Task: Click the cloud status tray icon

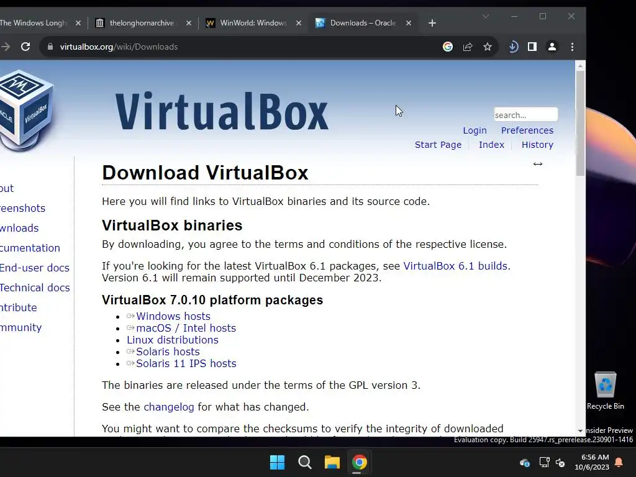Action: [x=524, y=462]
